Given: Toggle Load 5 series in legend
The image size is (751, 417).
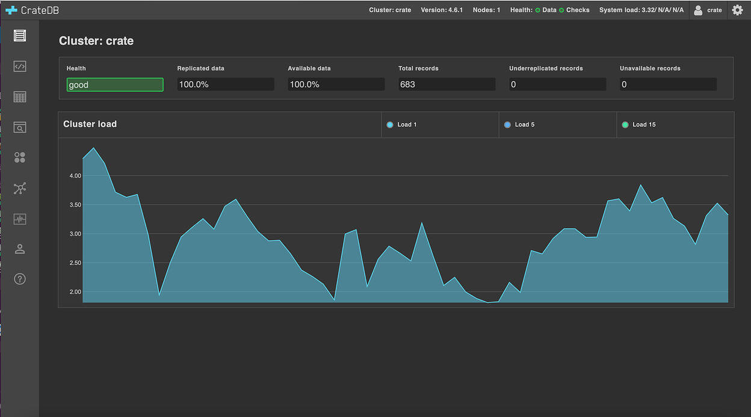Looking at the screenshot, I should coord(519,124).
